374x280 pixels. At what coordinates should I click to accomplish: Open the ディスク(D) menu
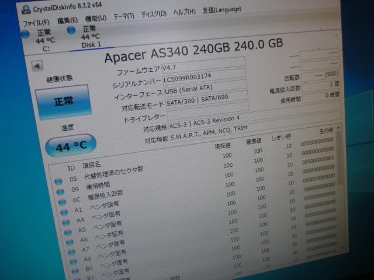coord(154,14)
